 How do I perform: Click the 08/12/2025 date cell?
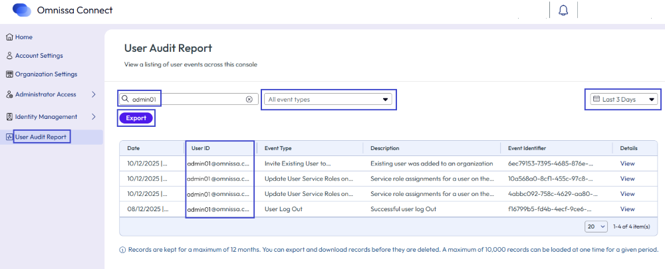[148, 209]
